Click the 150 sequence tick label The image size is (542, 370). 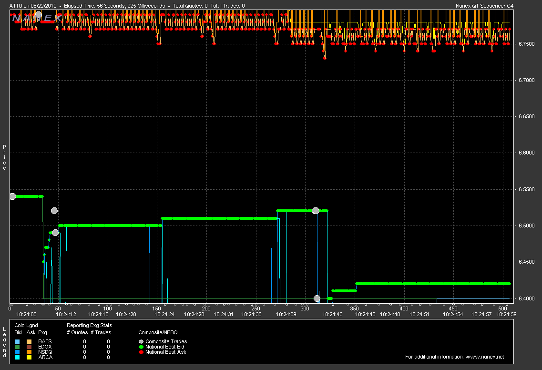pos(156,308)
